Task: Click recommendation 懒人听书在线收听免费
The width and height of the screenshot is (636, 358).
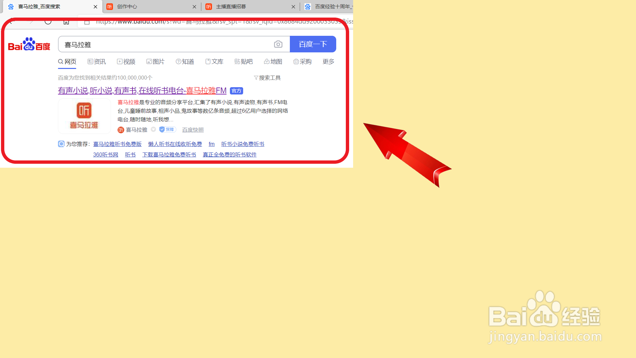Action: pyautogui.click(x=175, y=144)
